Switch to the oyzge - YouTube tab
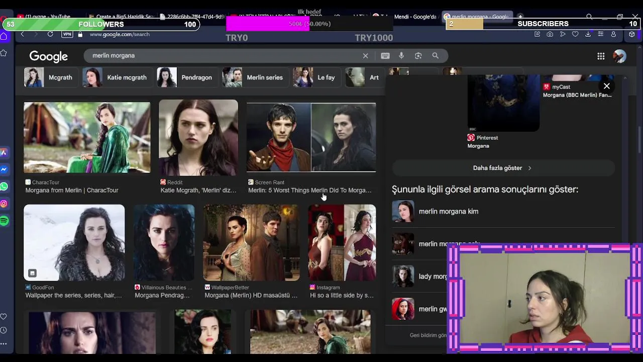The image size is (643, 362). 48,17
